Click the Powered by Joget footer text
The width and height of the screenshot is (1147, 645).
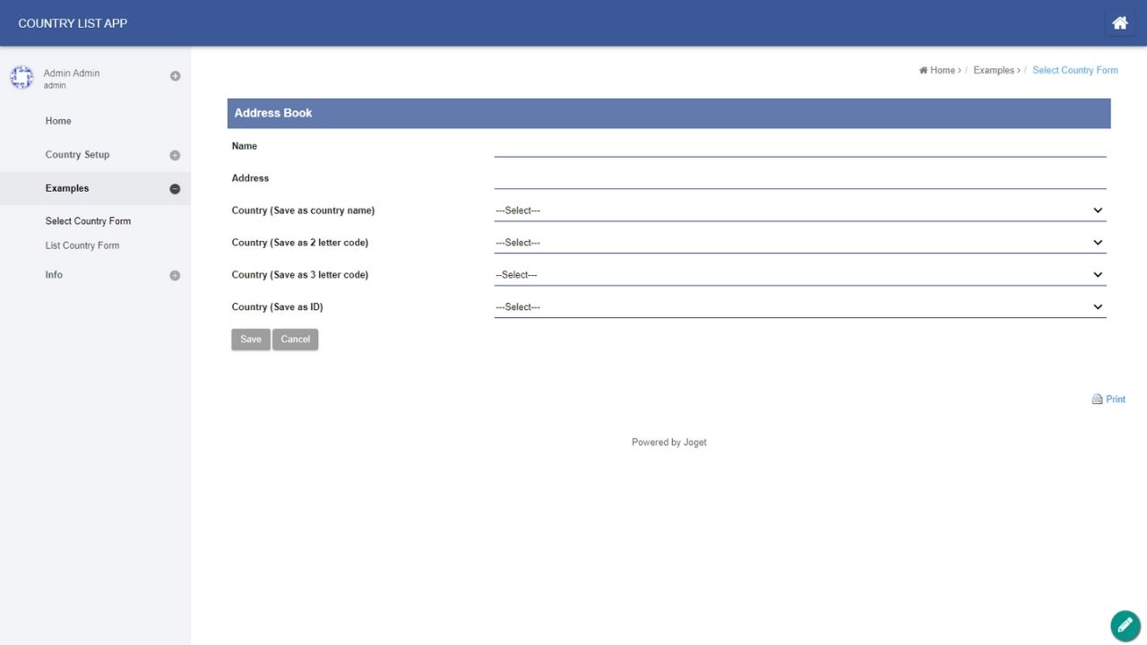[669, 443]
